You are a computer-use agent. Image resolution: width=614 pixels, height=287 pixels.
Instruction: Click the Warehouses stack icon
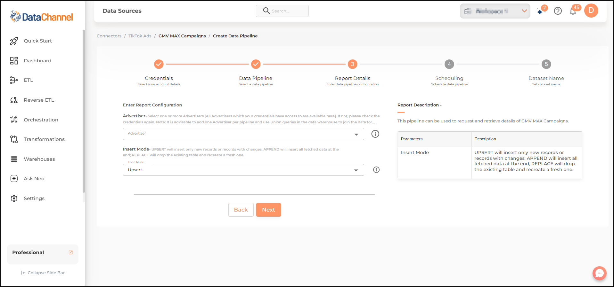coord(14,159)
